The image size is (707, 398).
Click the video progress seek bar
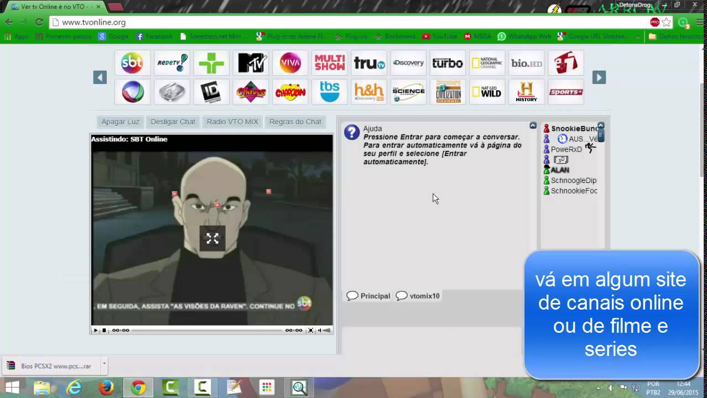pos(207,330)
